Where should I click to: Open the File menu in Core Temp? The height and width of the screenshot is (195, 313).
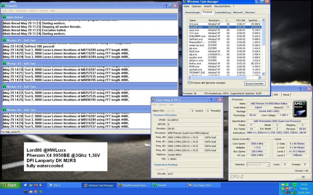pos(154,105)
